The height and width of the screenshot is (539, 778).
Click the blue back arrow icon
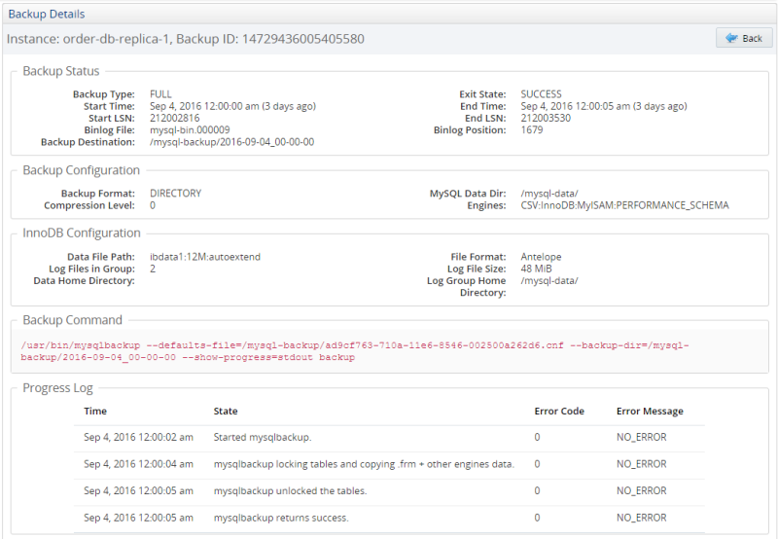[x=731, y=38]
